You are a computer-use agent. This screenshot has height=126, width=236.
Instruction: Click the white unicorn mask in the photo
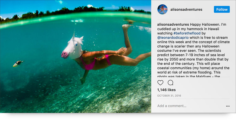73,47
